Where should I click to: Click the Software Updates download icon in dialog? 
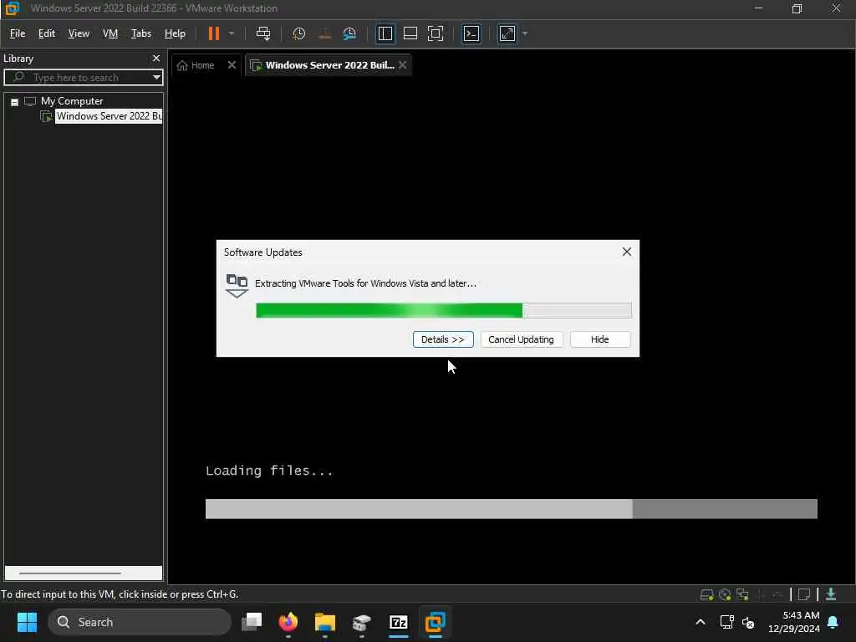(x=237, y=285)
